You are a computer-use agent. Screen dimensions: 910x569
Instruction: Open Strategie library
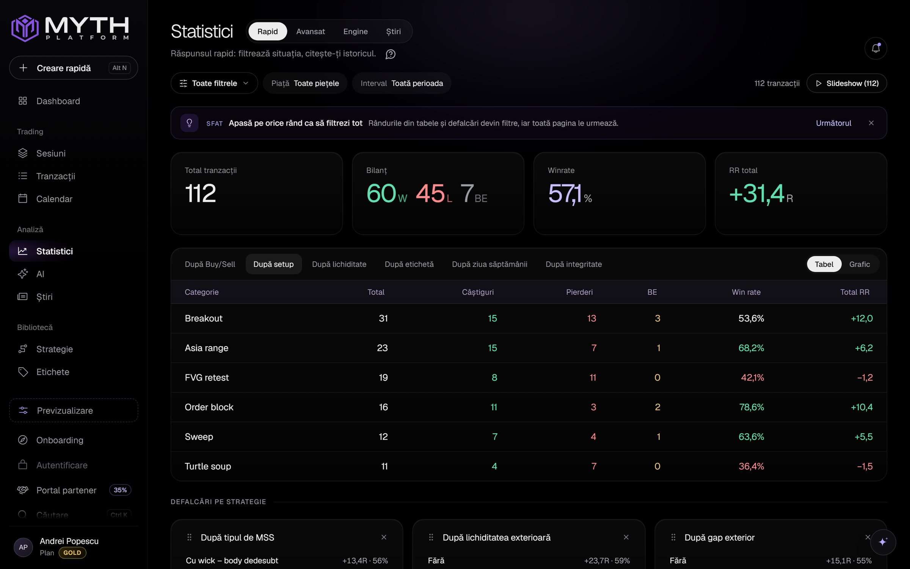[74, 349]
